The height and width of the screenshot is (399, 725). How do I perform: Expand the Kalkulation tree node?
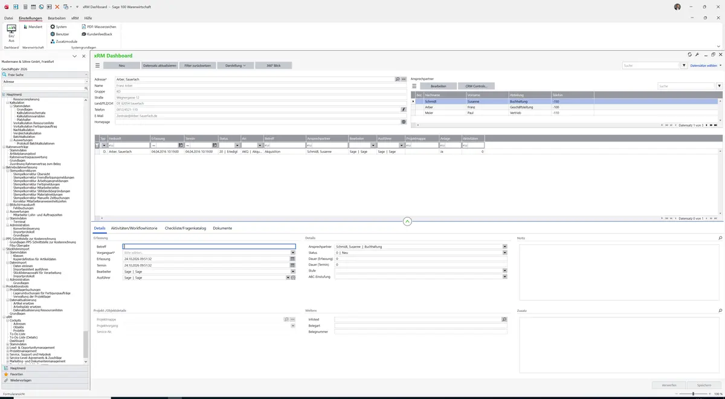[7, 103]
